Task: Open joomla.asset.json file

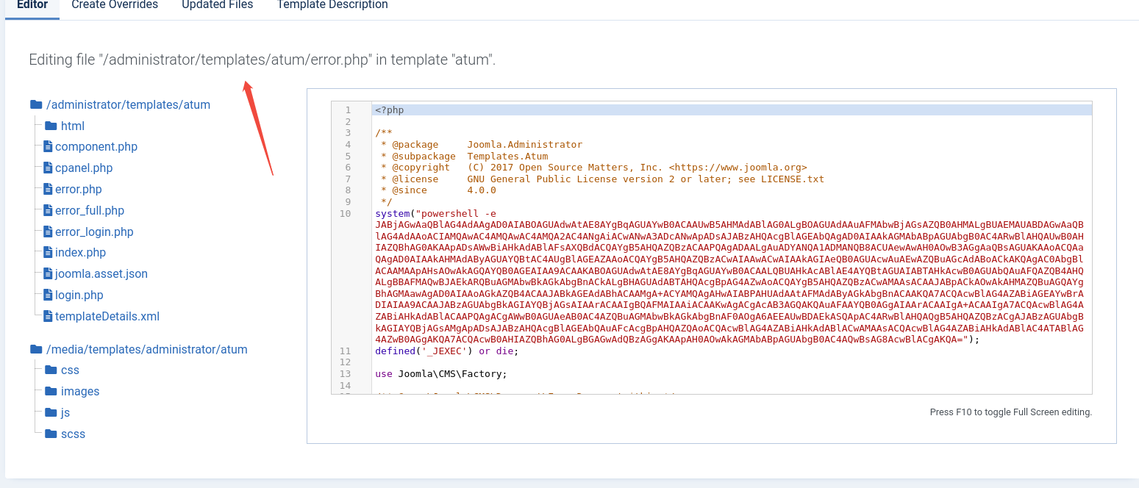Action: [x=101, y=274]
